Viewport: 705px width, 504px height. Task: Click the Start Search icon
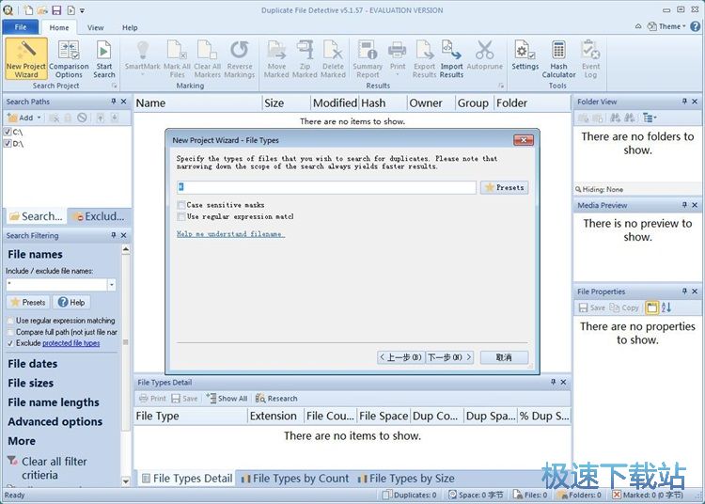103,57
